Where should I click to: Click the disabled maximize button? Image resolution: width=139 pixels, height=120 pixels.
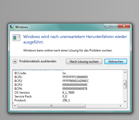(114, 26)
